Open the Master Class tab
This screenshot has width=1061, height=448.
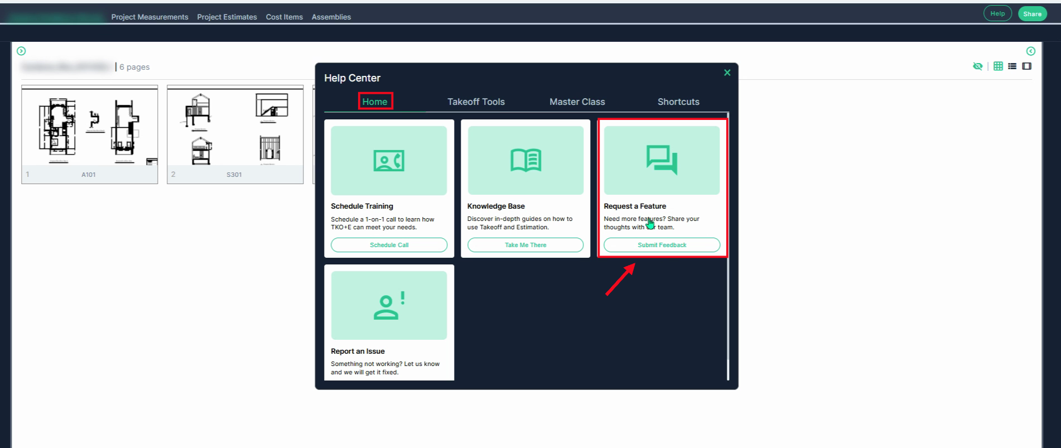(577, 102)
